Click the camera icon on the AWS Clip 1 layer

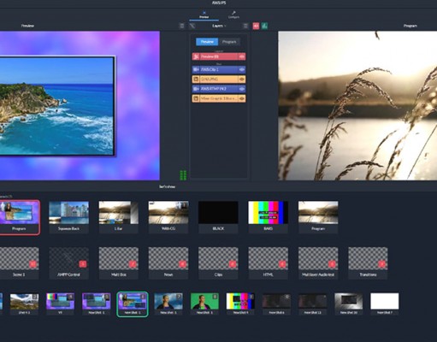pos(196,69)
